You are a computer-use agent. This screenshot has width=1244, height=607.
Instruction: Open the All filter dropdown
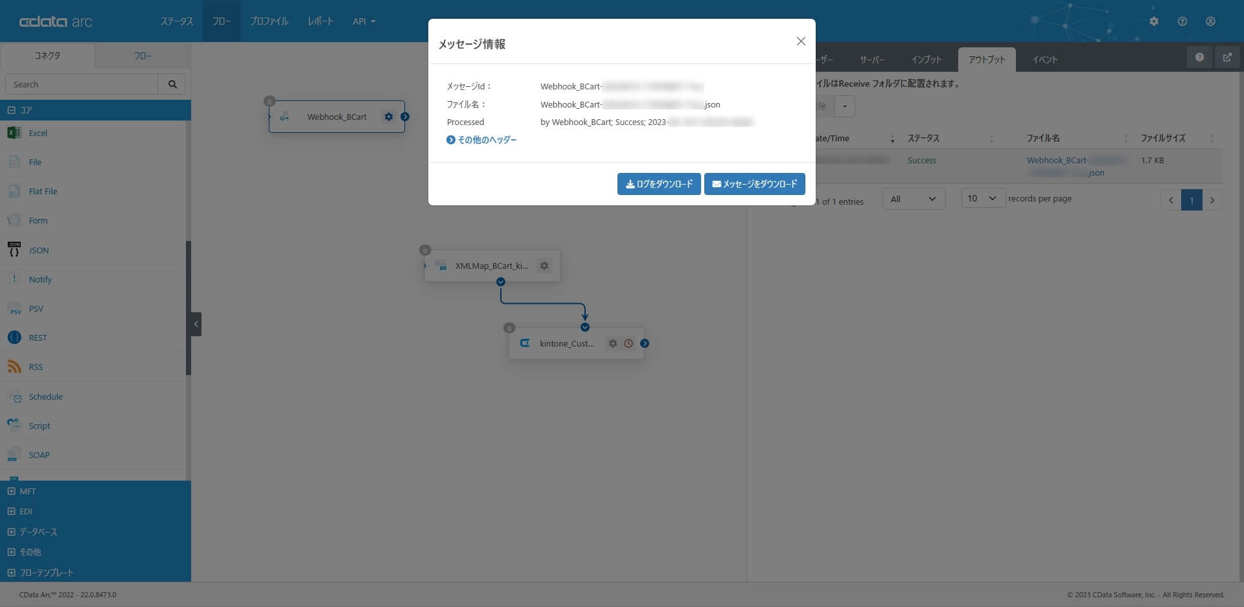(x=914, y=199)
